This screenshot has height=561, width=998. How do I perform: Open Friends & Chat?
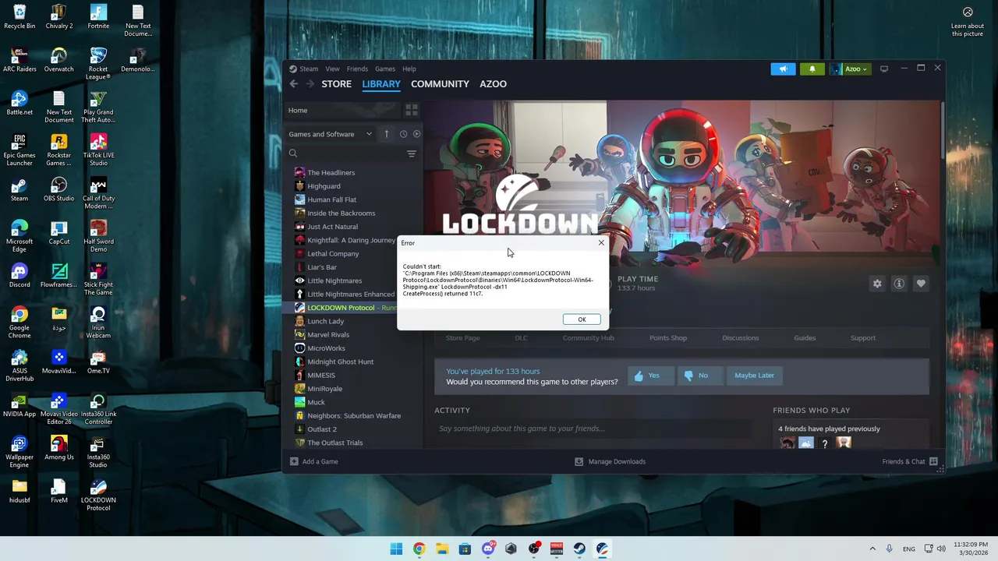(910, 461)
